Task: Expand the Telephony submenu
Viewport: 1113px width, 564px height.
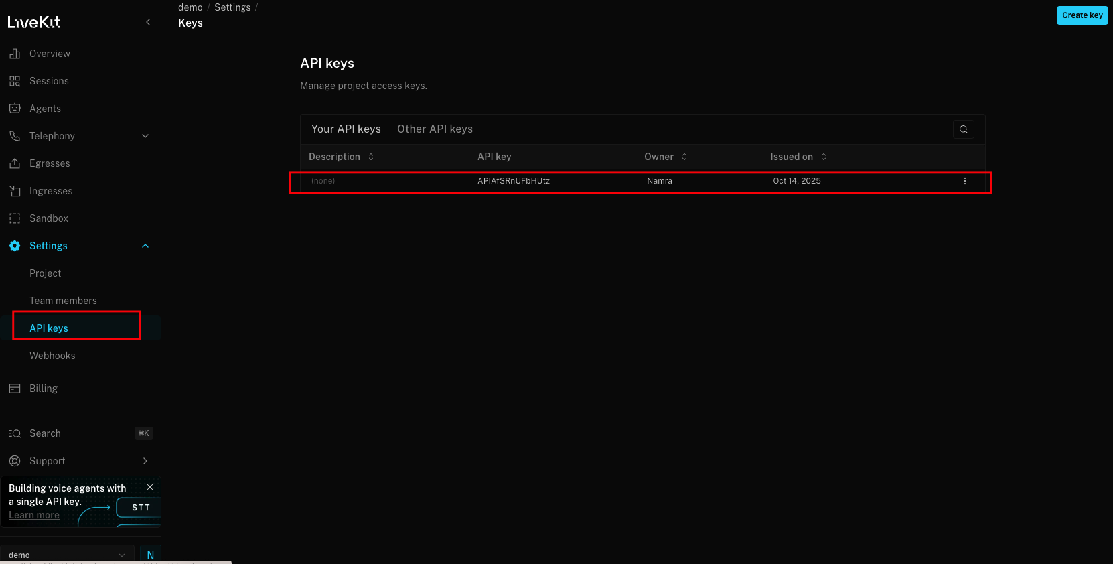Action: click(145, 136)
